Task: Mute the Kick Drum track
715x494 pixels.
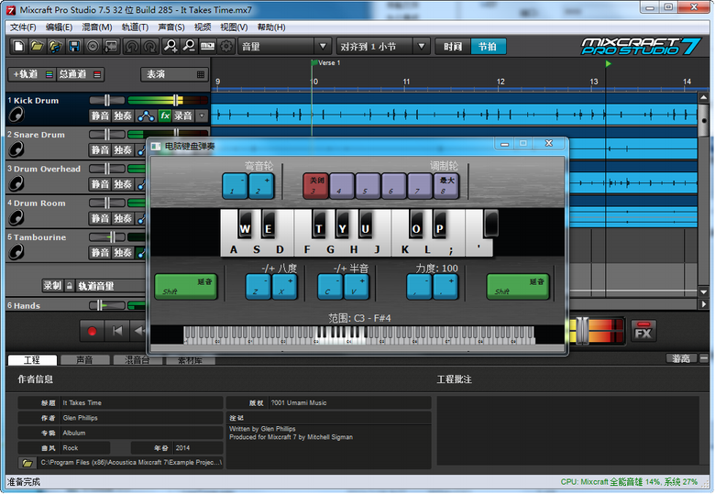Action: point(100,116)
